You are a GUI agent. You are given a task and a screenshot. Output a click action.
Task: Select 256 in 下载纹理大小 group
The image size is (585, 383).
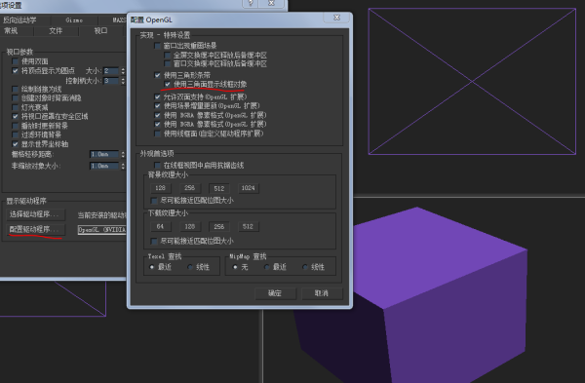pos(219,226)
